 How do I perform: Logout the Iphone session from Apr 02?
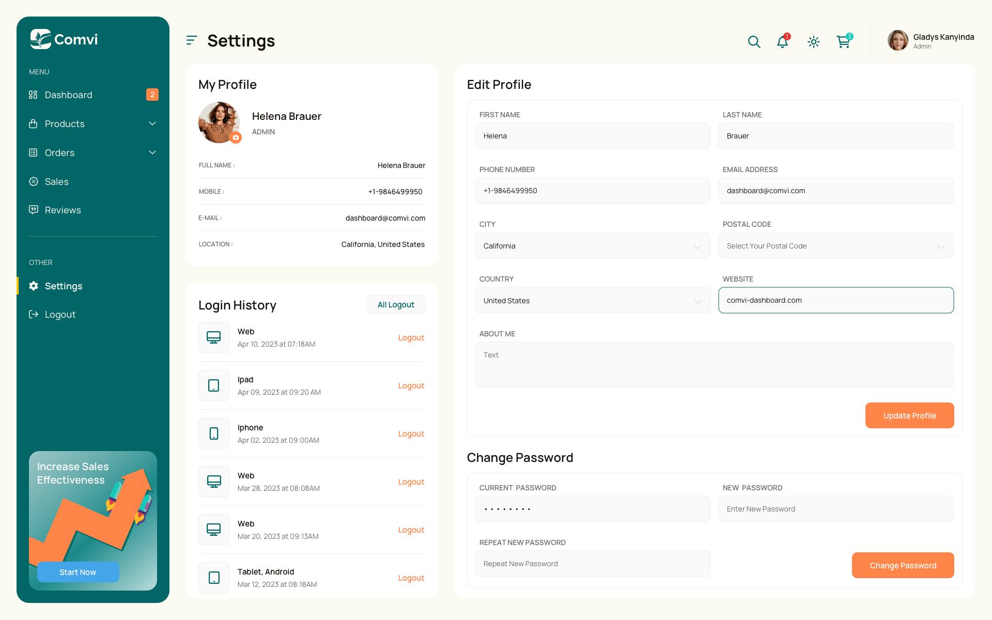click(x=411, y=433)
